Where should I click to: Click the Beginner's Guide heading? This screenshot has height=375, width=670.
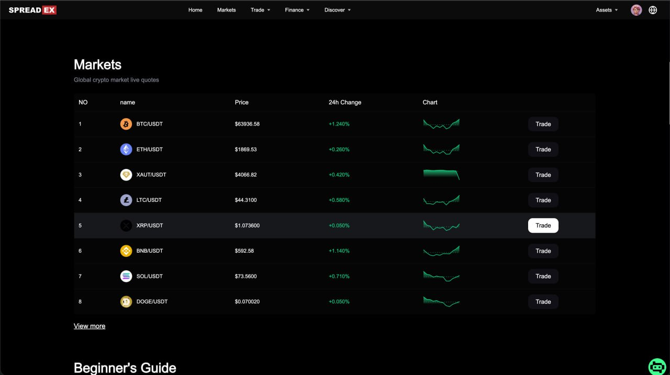[125, 368]
